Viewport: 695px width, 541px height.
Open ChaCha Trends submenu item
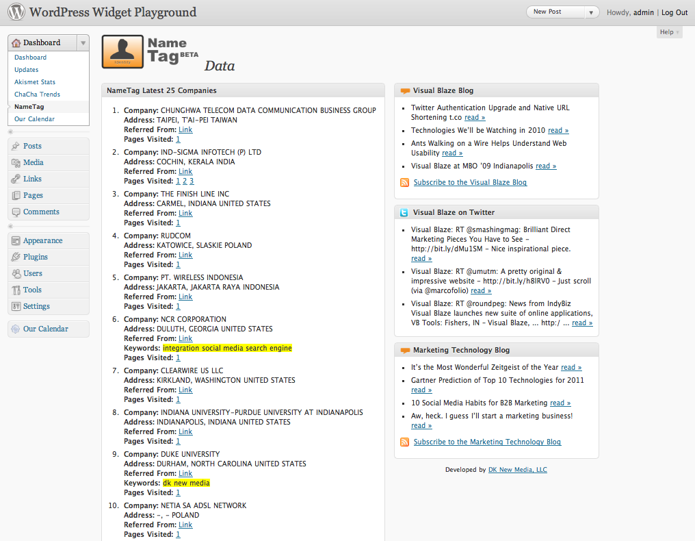click(x=37, y=95)
